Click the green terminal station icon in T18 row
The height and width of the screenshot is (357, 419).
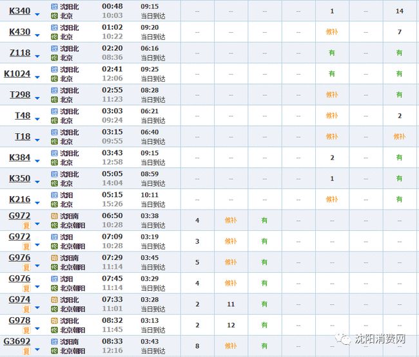click(55, 142)
